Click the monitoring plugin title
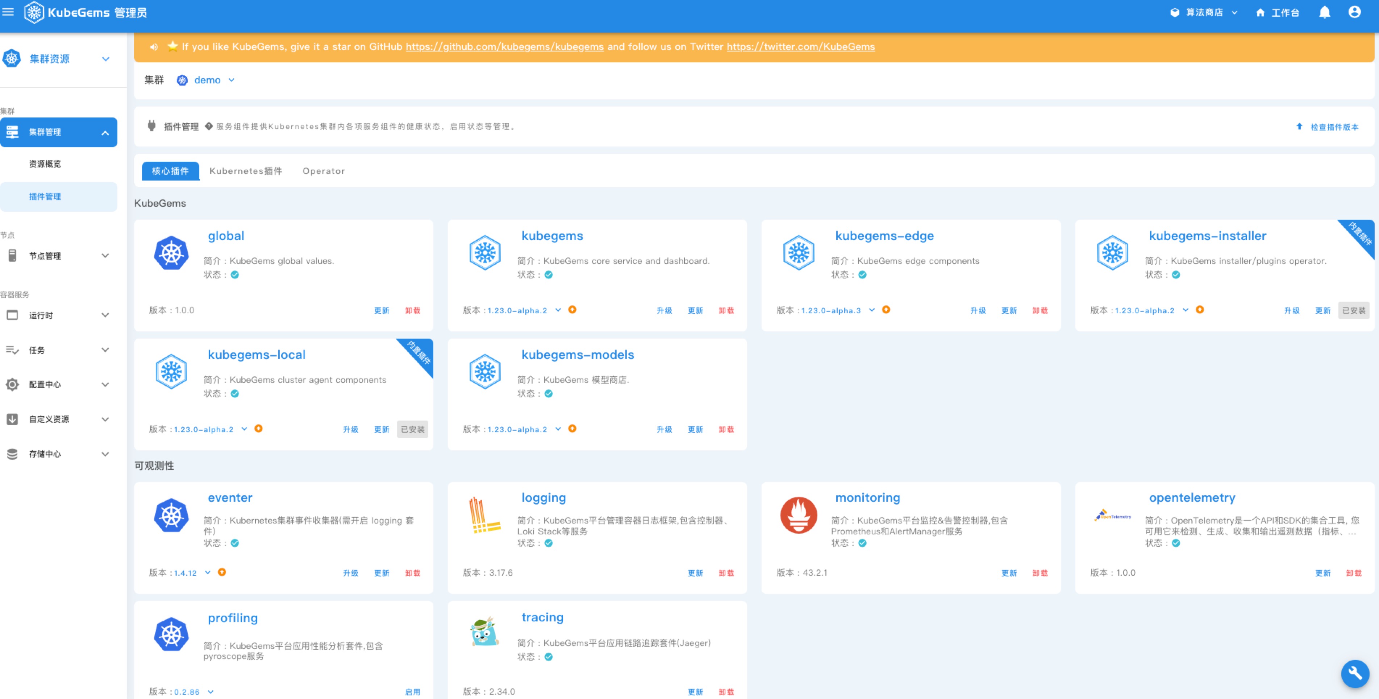This screenshot has height=699, width=1379. click(867, 497)
